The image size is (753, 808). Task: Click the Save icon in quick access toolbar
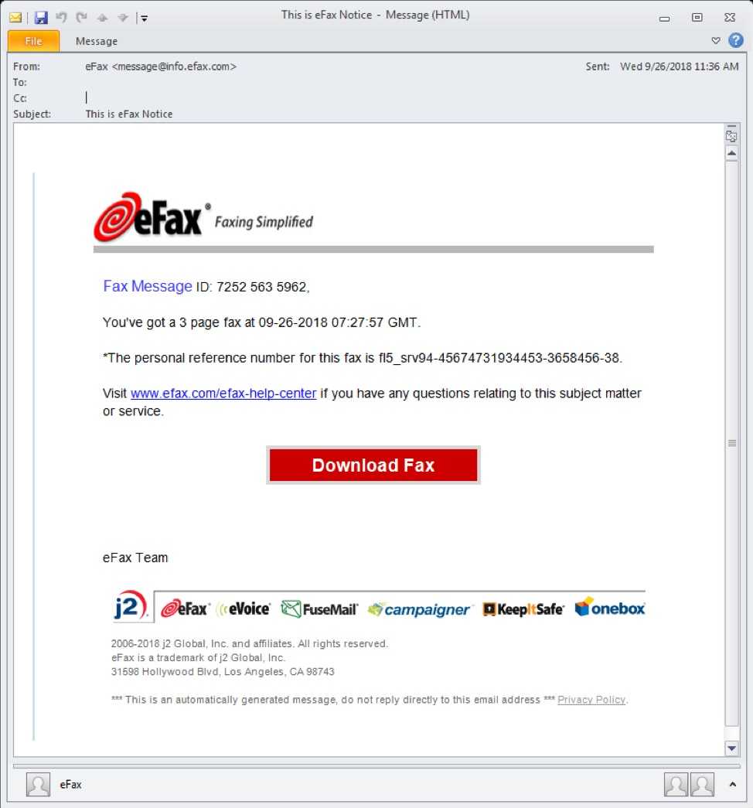[41, 18]
